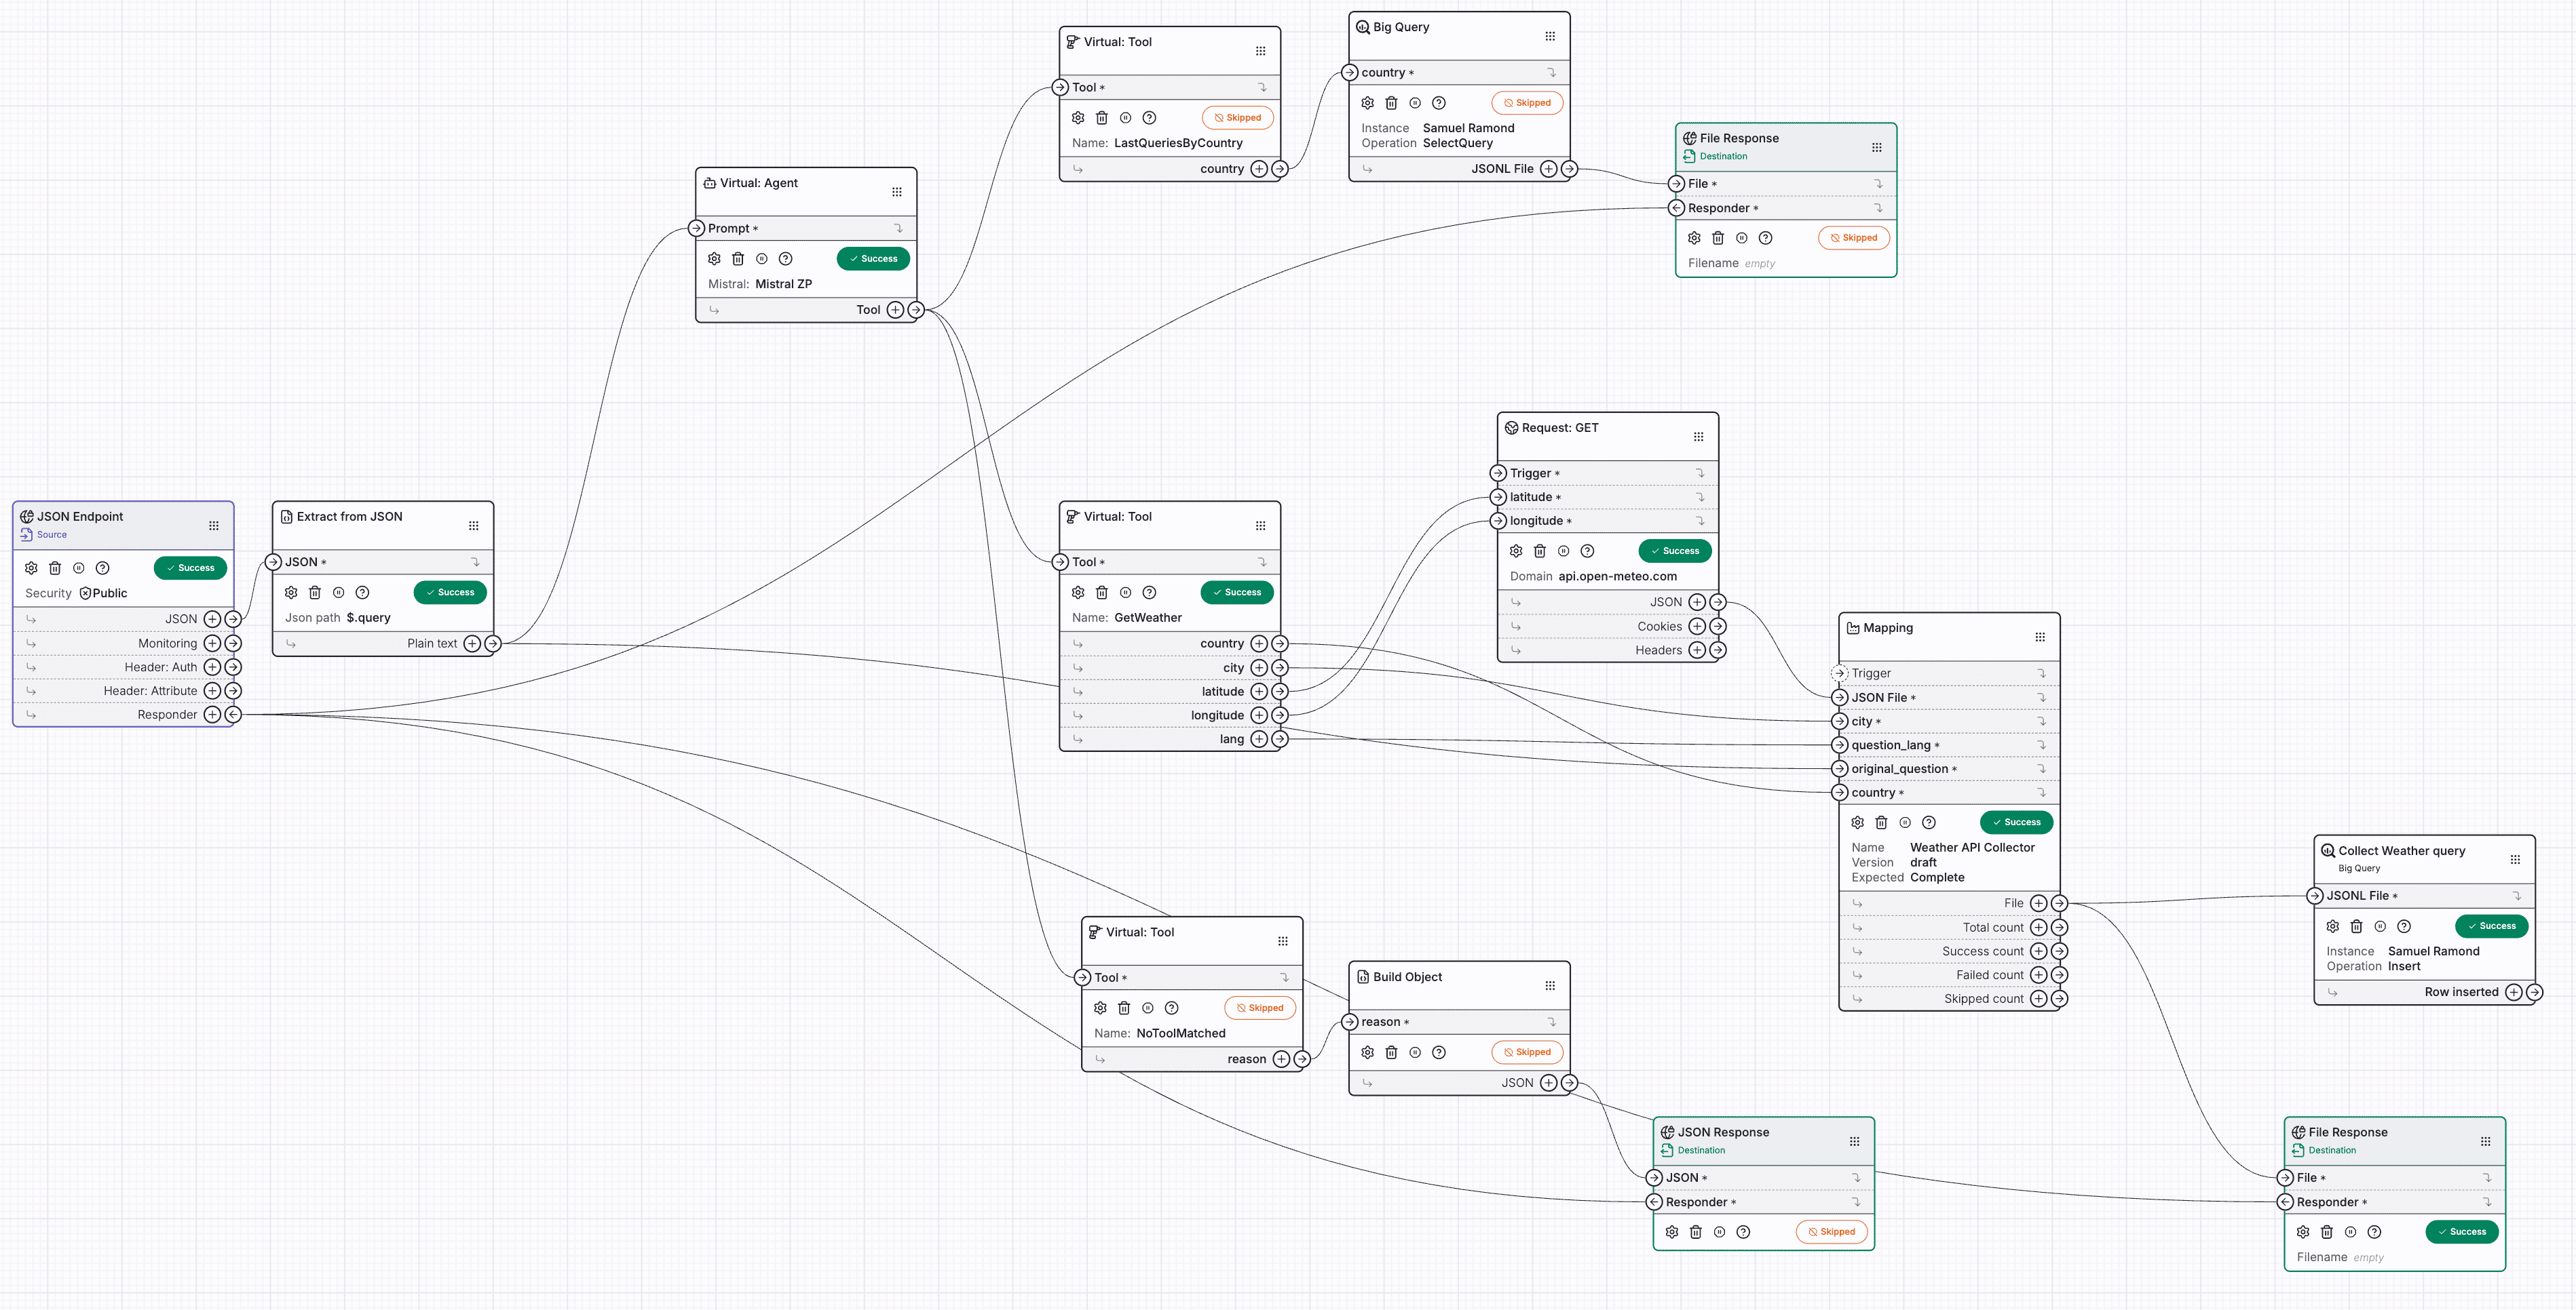The width and height of the screenshot is (2576, 1310).
Task: Add connection from GetWeather latitude plus icon
Action: coord(1259,692)
